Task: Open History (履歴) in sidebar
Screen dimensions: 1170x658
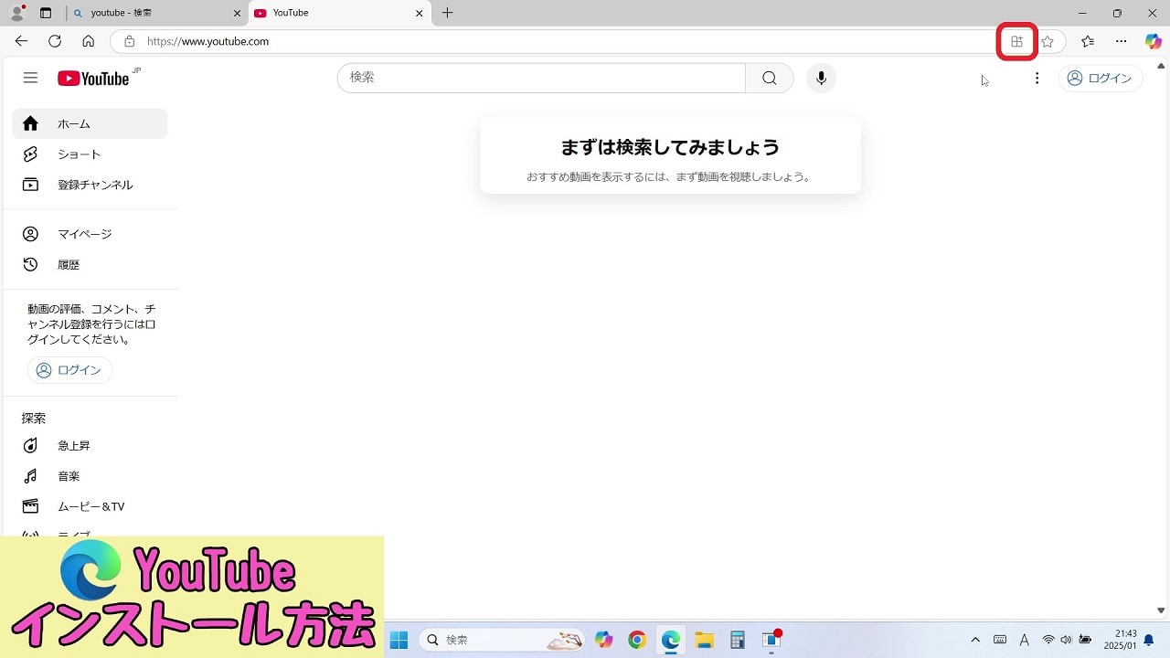Action: [x=90, y=264]
